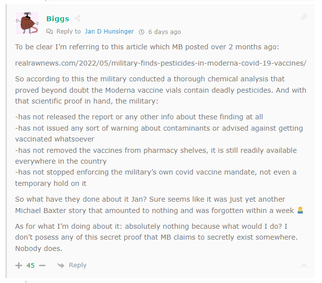
Task: Click the clock icon beside the timestamp
Action: coord(141,32)
